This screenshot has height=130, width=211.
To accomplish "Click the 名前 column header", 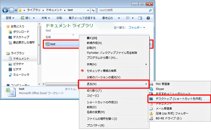I will tap(48, 37).
